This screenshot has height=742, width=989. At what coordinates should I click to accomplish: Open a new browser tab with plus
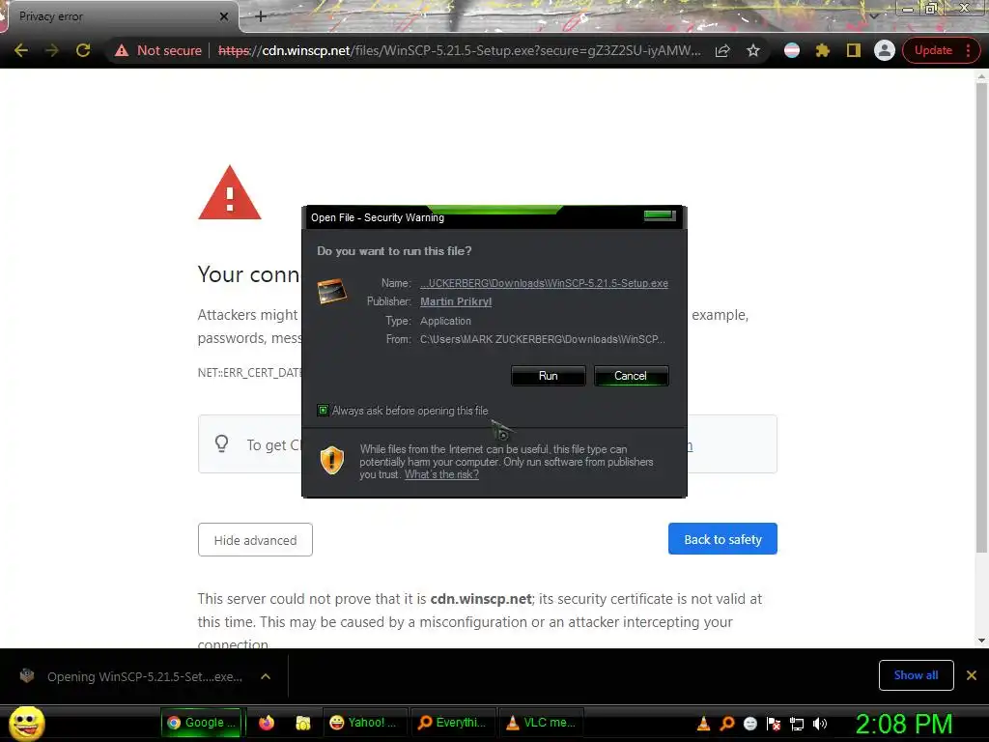point(261,16)
